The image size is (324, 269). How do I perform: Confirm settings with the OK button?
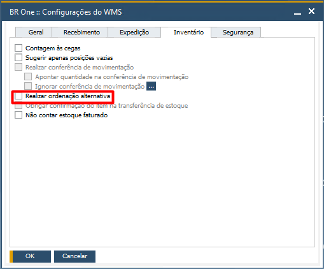pos(30,256)
